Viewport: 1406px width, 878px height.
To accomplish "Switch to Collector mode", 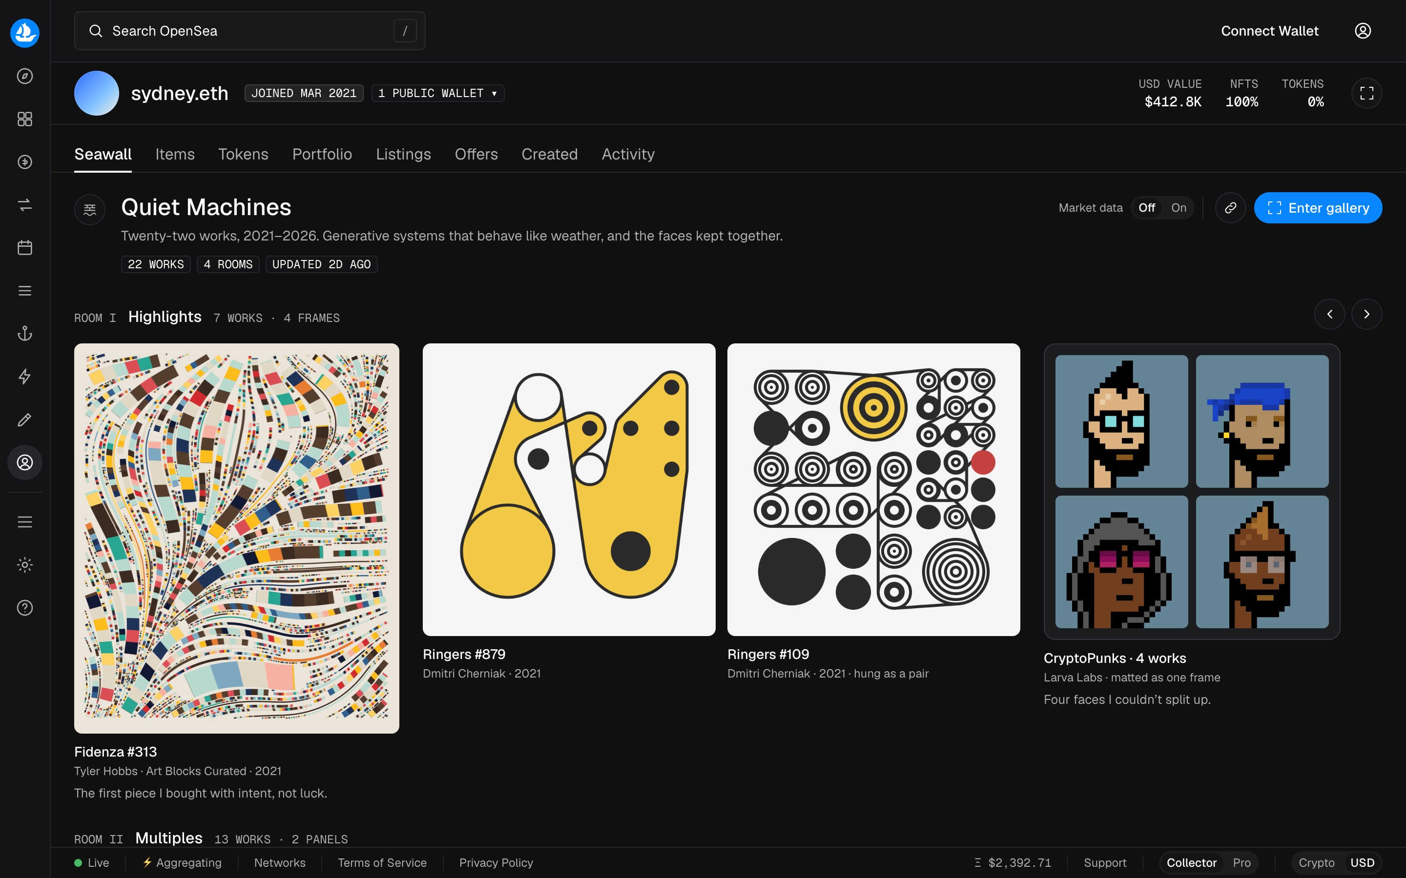I will (x=1191, y=863).
